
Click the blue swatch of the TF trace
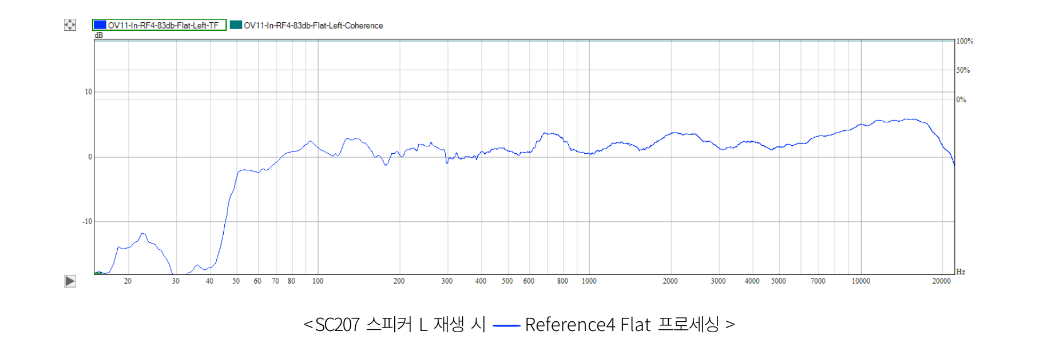pos(100,25)
